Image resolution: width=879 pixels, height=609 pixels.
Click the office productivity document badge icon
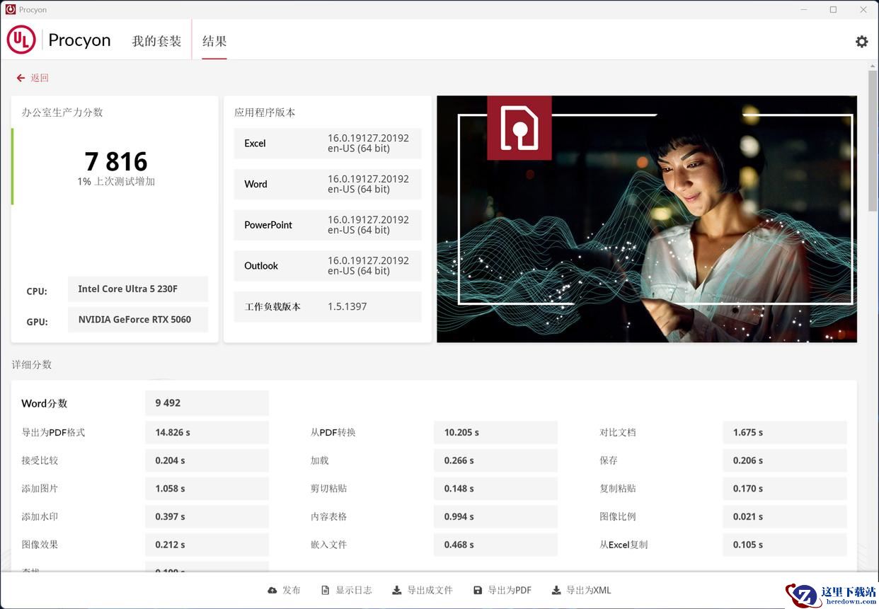(x=519, y=128)
